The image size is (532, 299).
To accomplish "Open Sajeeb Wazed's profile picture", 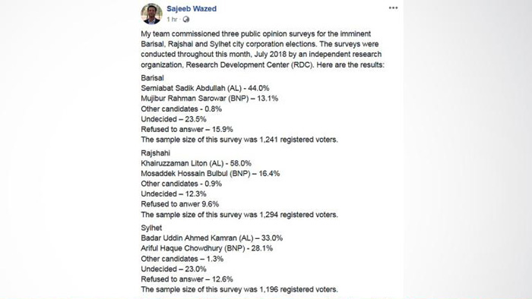I will click(152, 14).
